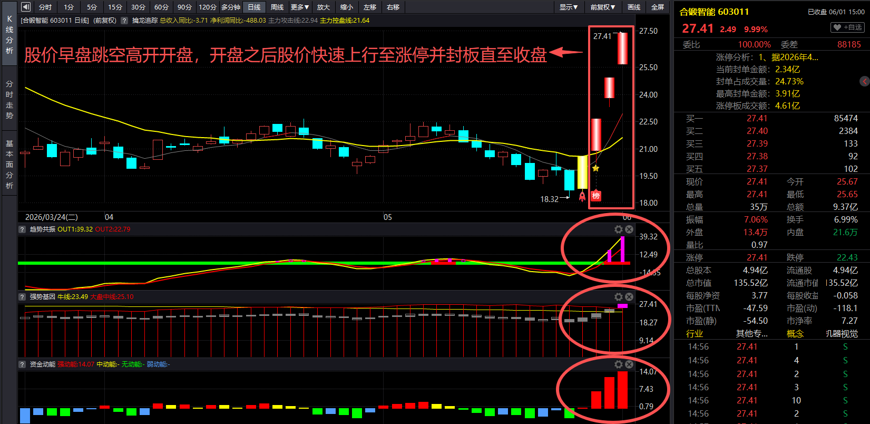Image resolution: width=870 pixels, height=424 pixels.
Task: Open settings gear of 资金动能 panel
Action: pyautogui.click(x=619, y=364)
